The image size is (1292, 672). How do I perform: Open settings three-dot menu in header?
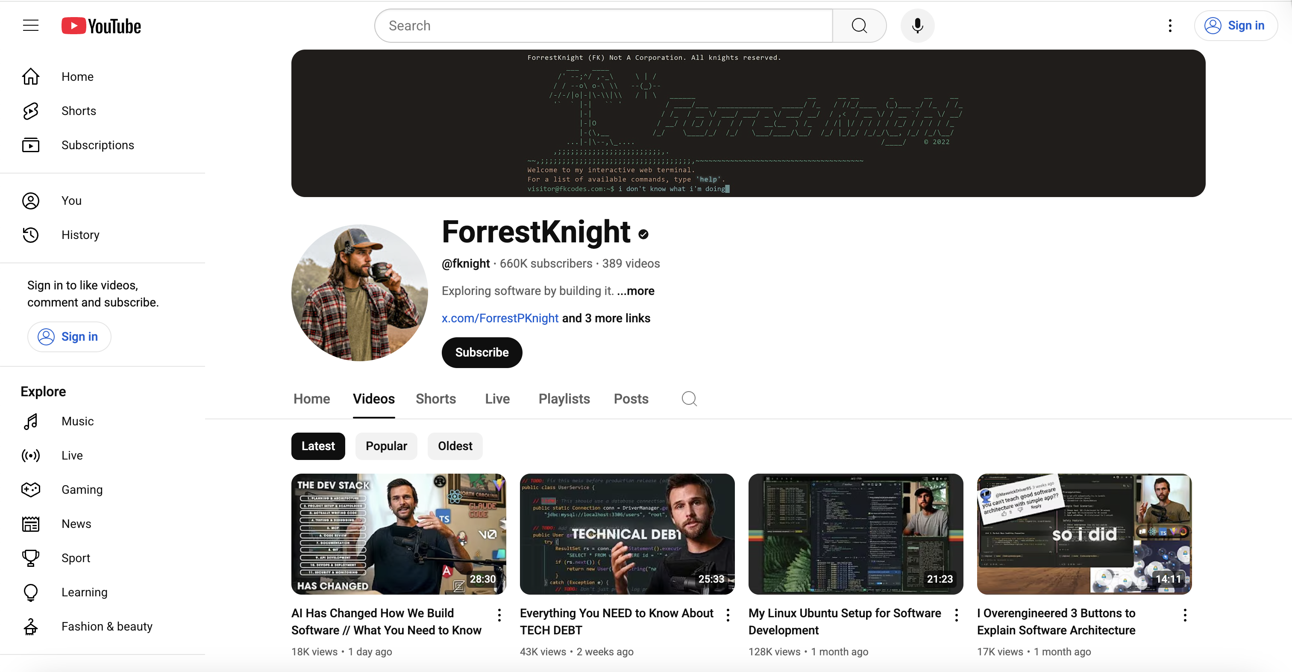(x=1170, y=26)
